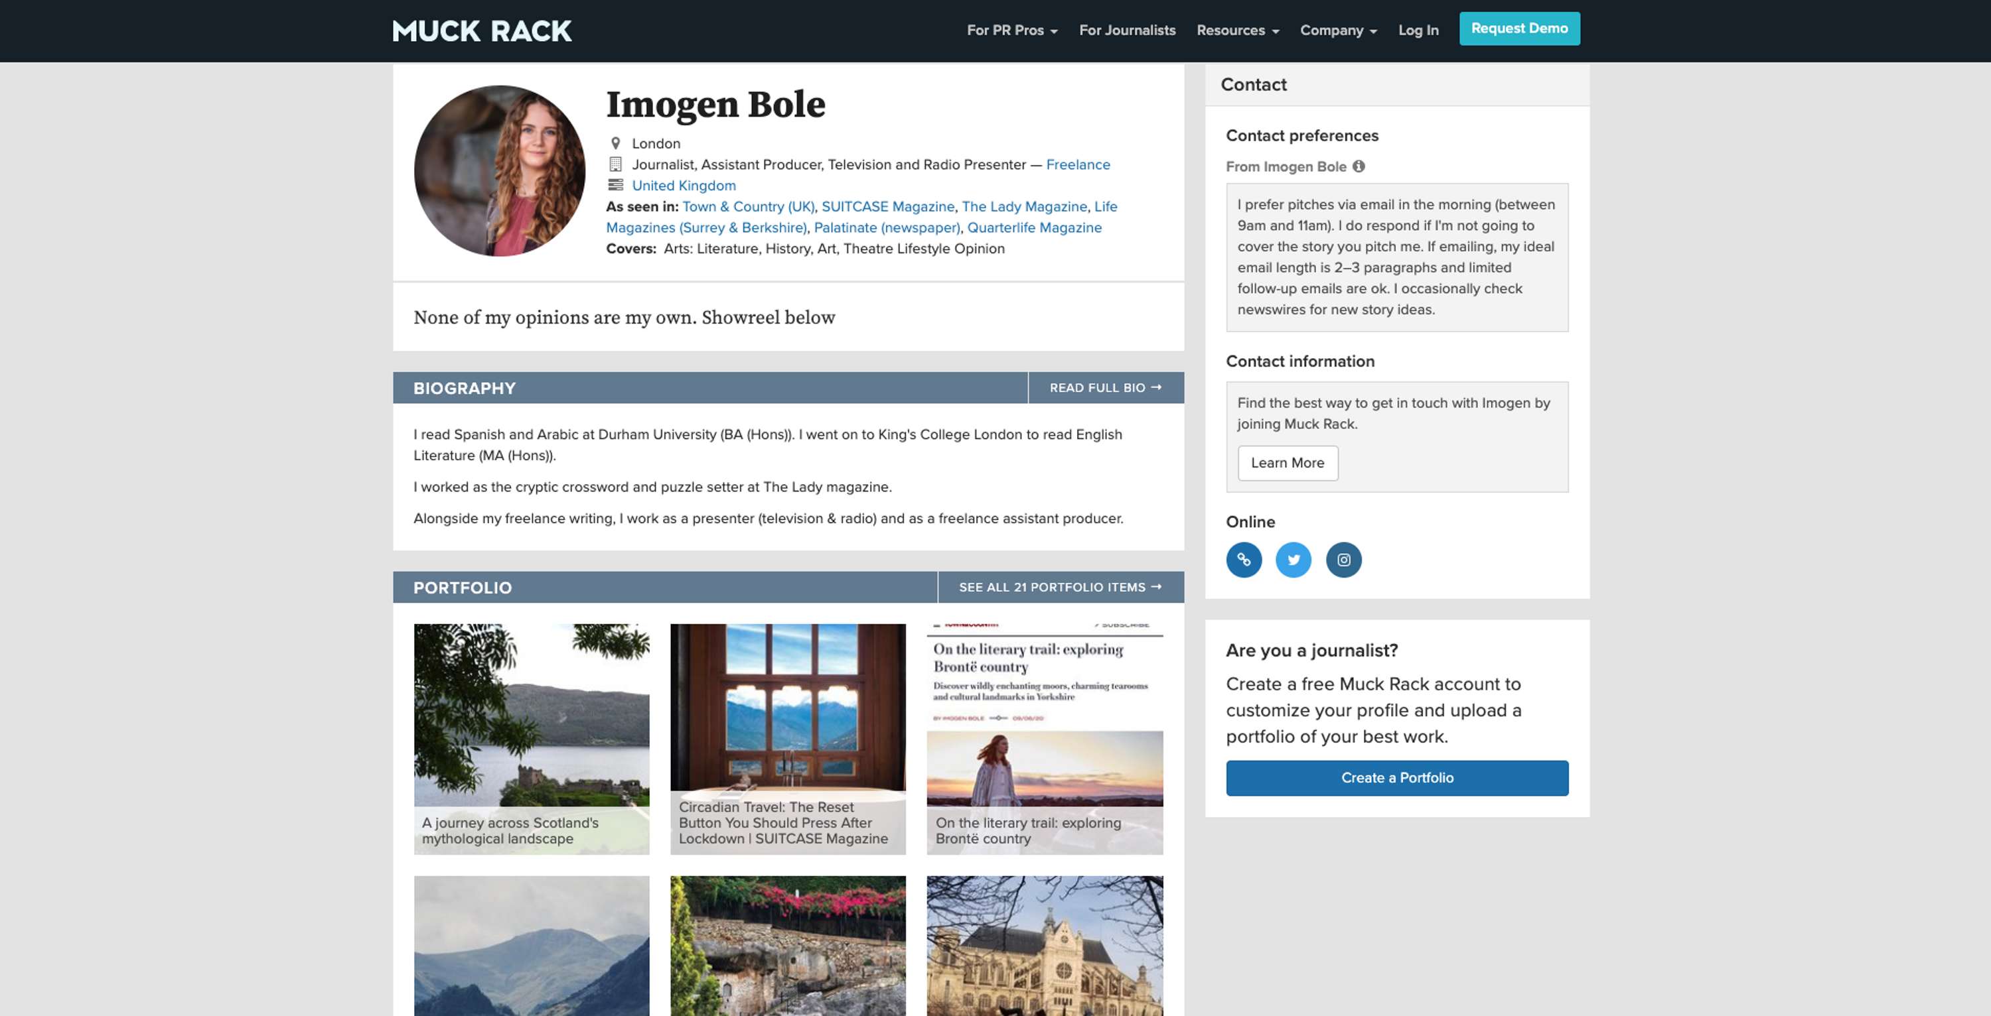
Task: Click Imogen Bole's profile photo
Action: pyautogui.click(x=499, y=170)
